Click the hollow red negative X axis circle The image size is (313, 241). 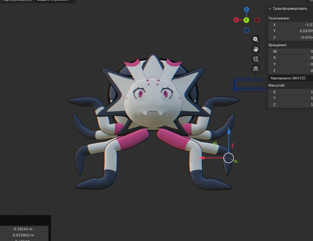coord(257,20)
